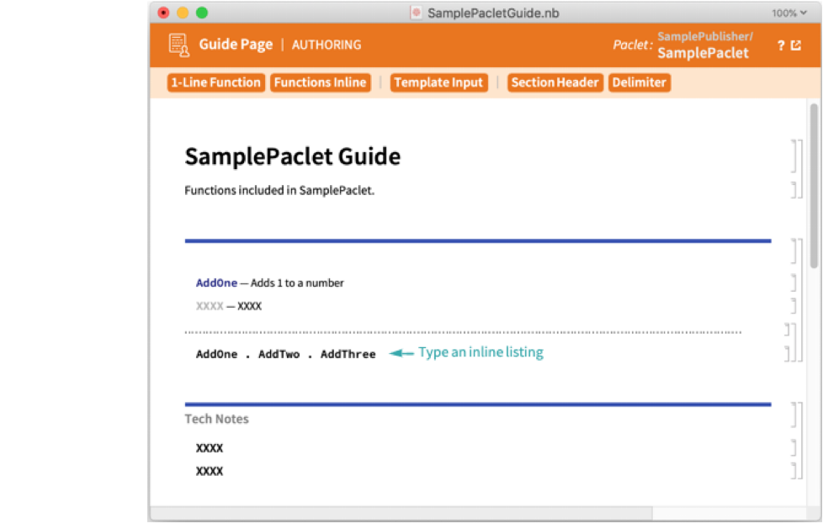This screenshot has height=528, width=823.
Task: Insert a 1-Line Function cell
Action: [215, 82]
